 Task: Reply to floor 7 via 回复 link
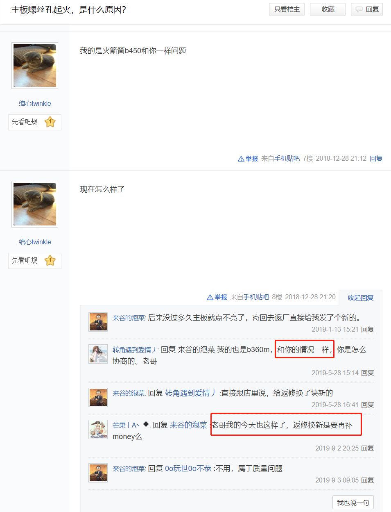(x=376, y=159)
